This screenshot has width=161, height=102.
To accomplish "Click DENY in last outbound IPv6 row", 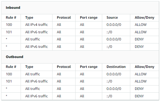I will point(139,96).
